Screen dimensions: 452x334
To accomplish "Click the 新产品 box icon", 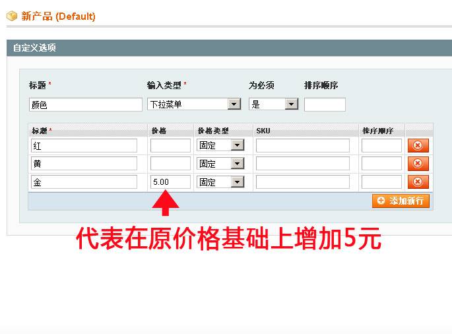I will click(x=12, y=16).
